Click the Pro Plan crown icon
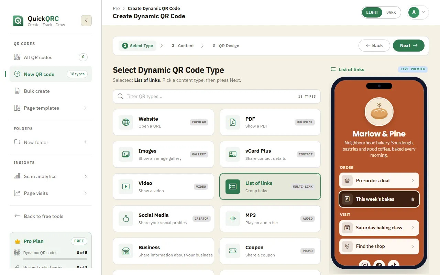The height and width of the screenshot is (275, 440). pos(18,241)
